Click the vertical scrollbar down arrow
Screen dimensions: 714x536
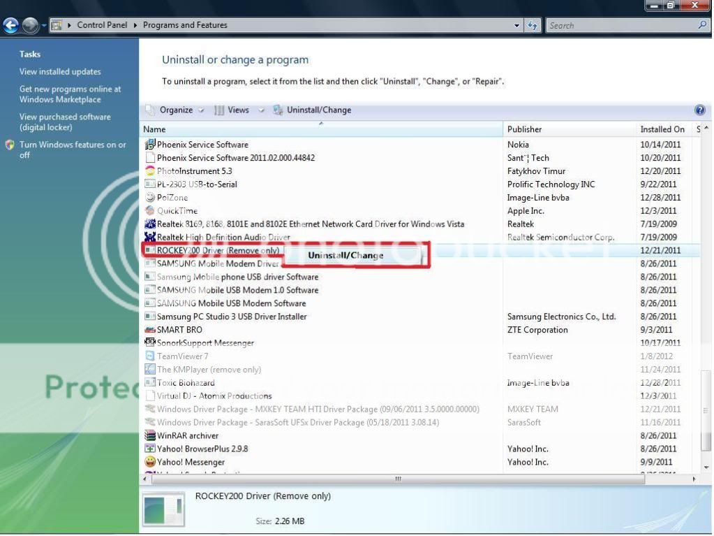pyautogui.click(x=706, y=468)
